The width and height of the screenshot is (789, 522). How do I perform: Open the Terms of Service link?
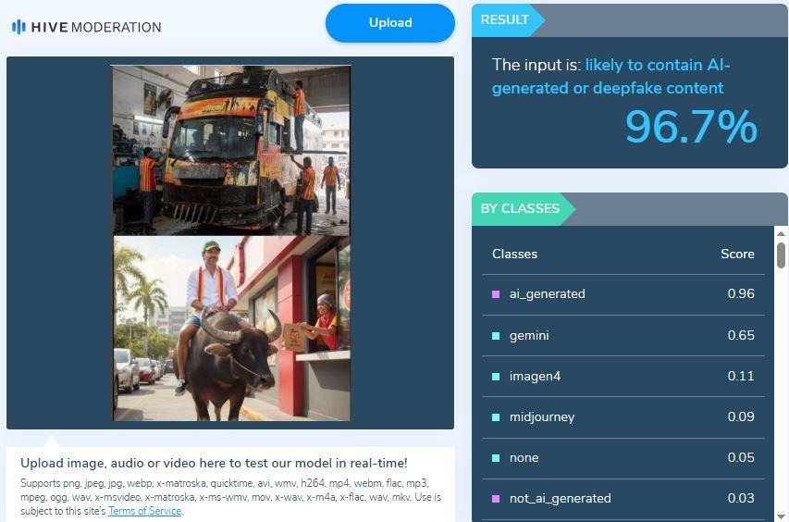144,511
